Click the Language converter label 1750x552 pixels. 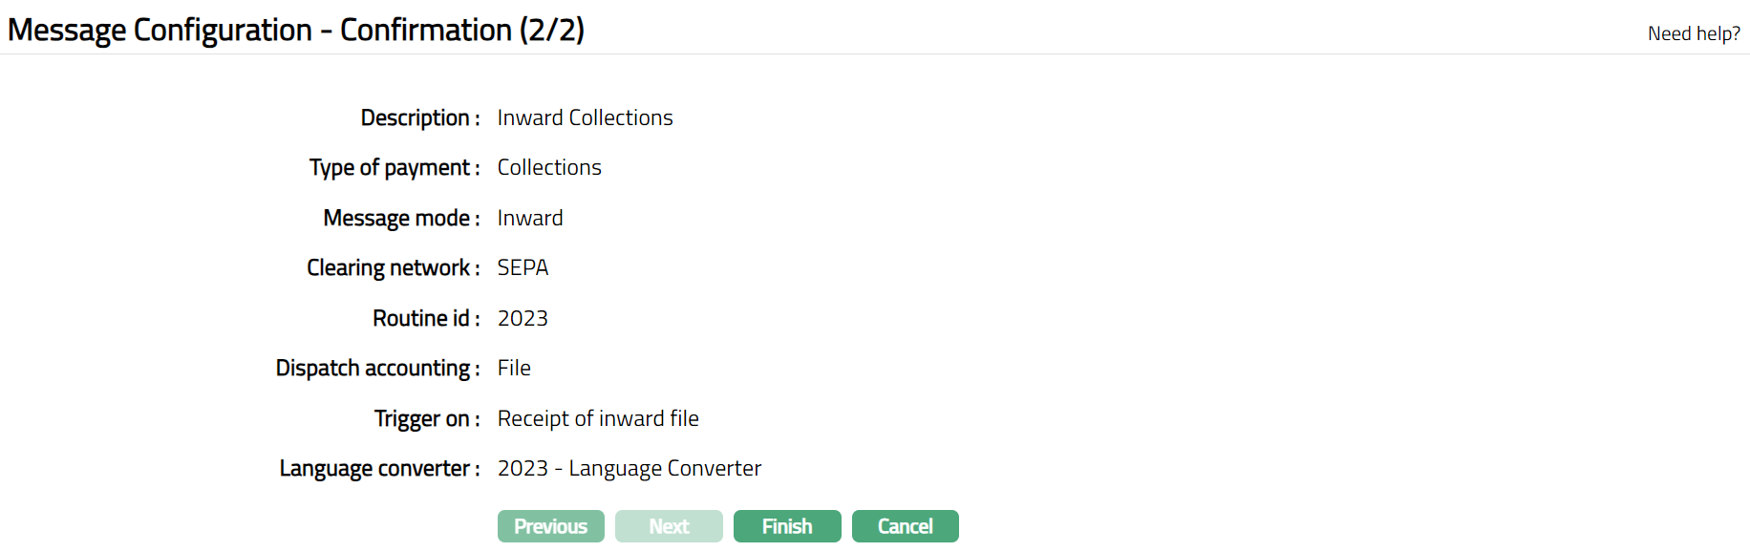tap(379, 469)
